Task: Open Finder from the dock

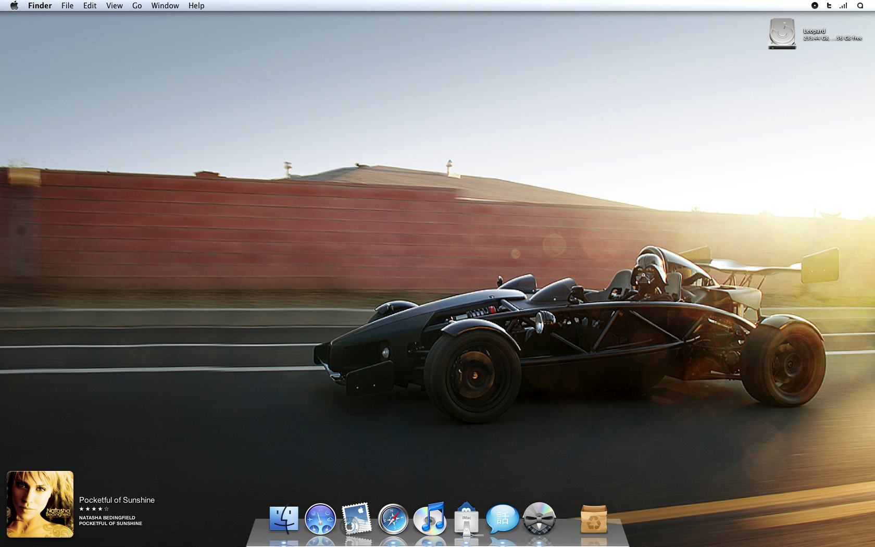Action: click(284, 519)
